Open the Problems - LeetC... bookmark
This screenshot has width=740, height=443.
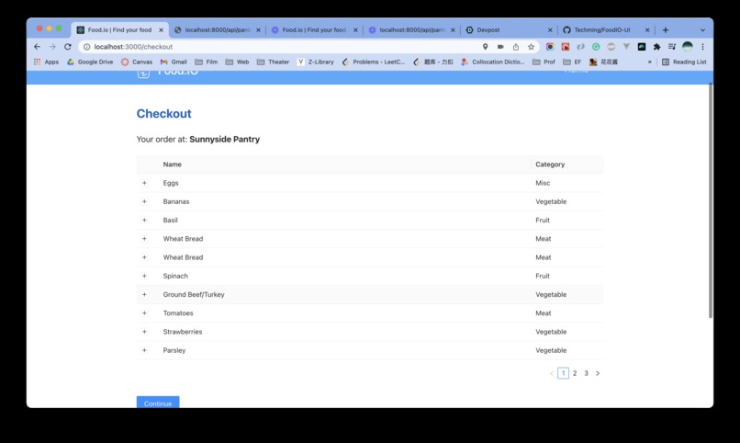coord(374,62)
